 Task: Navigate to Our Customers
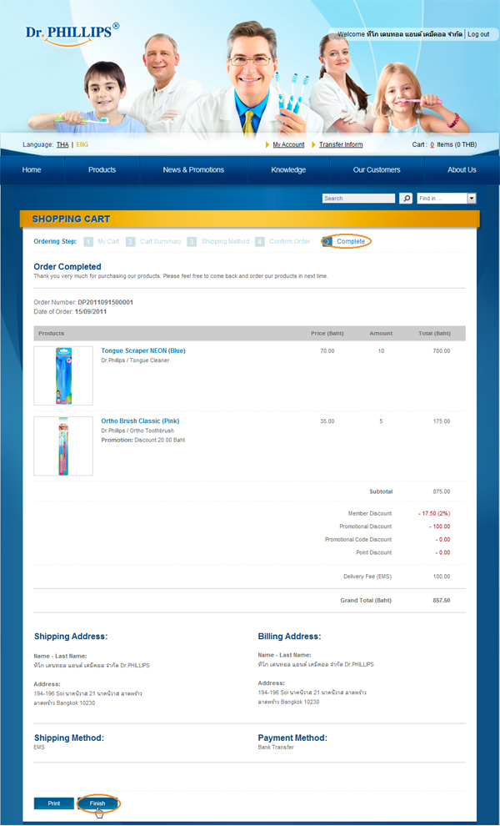point(377,169)
